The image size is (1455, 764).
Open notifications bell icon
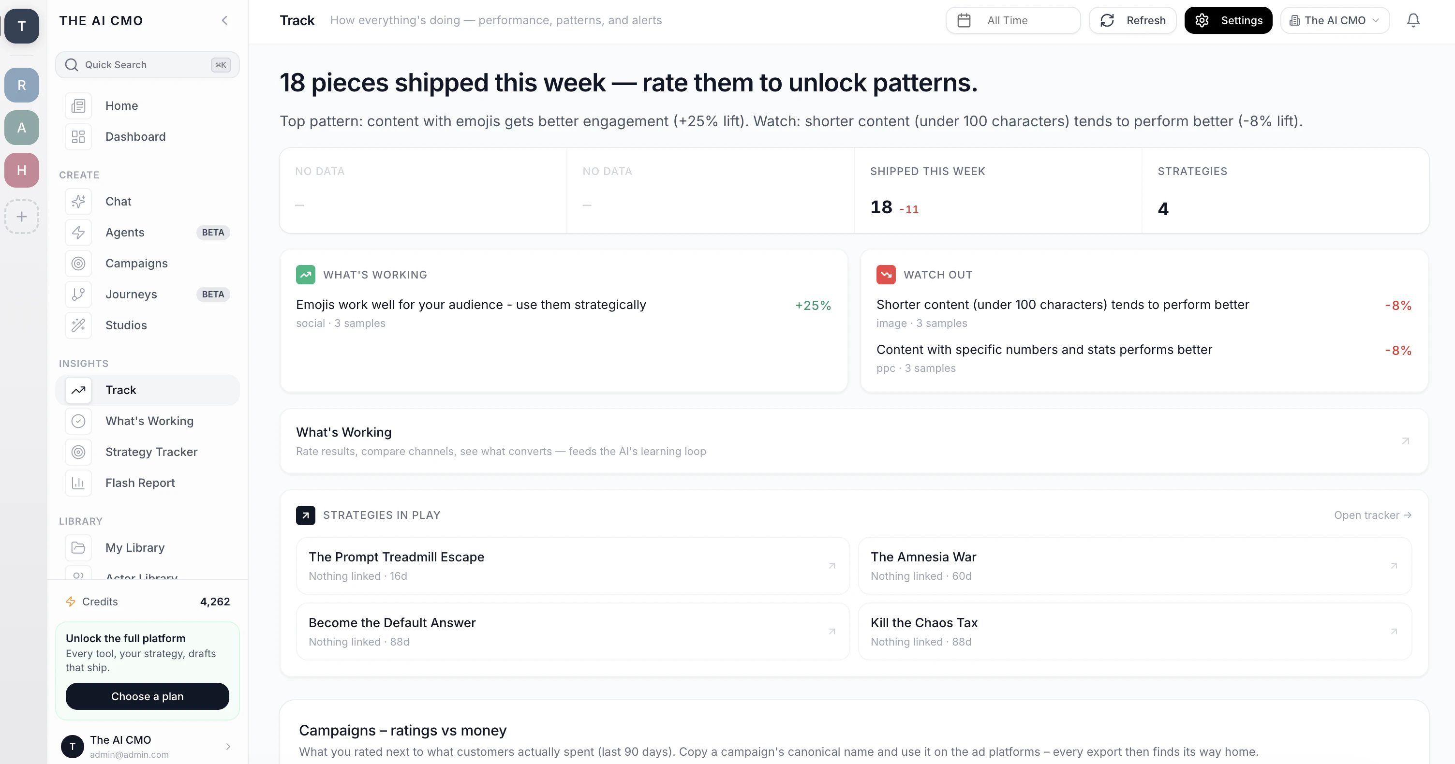click(x=1413, y=20)
